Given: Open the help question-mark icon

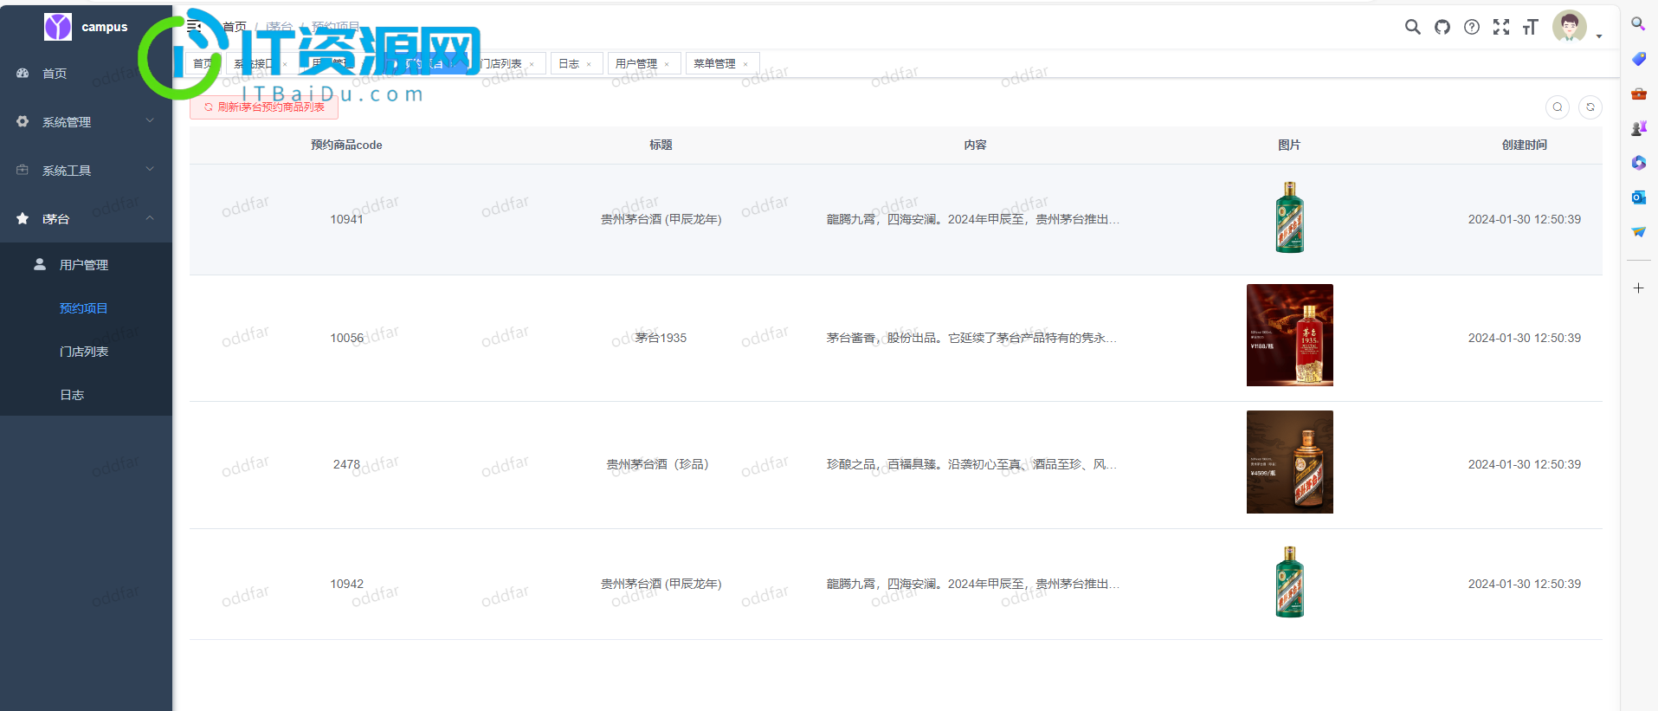Looking at the screenshot, I should [x=1471, y=27].
